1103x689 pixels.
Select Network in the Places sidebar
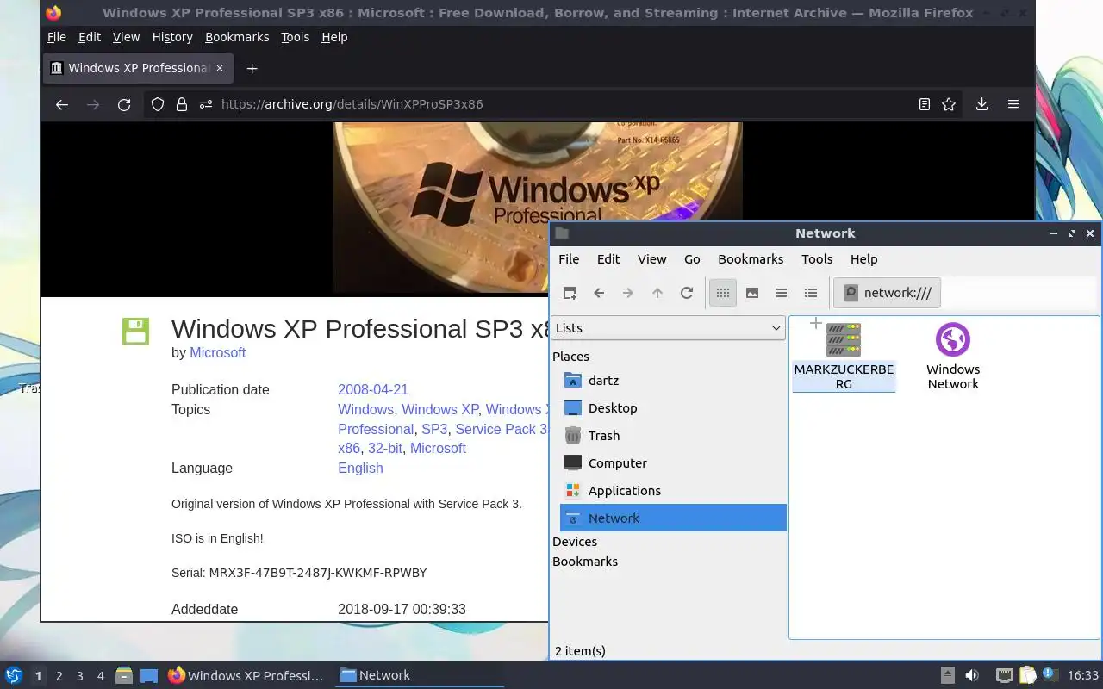pyautogui.click(x=672, y=518)
